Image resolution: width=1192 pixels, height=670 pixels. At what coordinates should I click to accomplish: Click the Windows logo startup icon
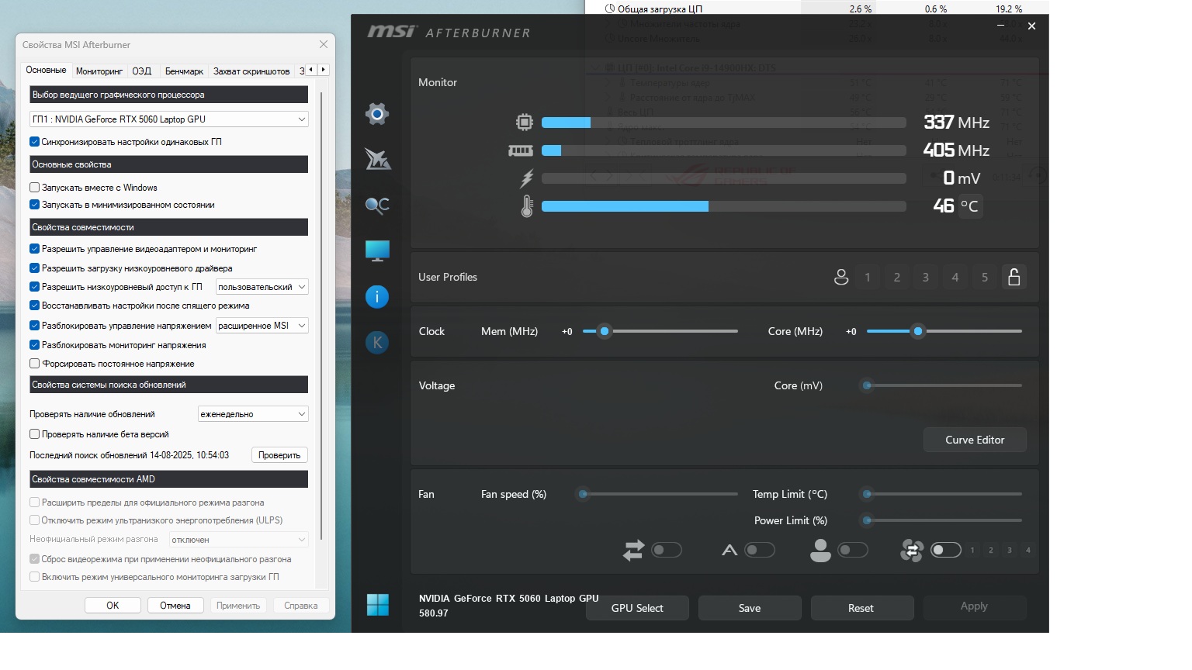click(378, 605)
